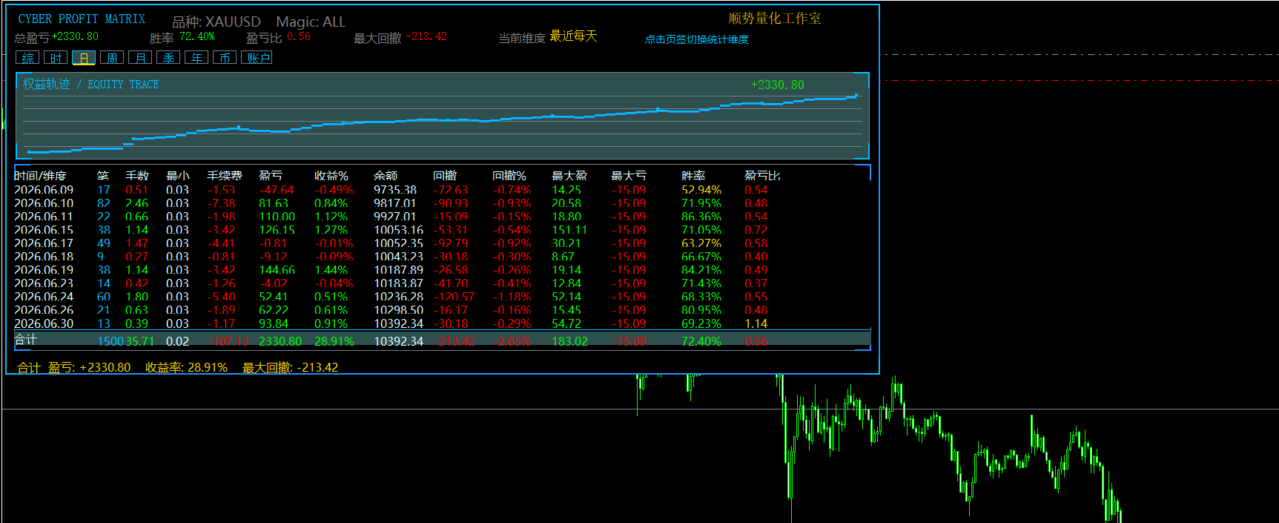The image size is (1279, 523).
Task: Click drawdown -120.57 in 2026.06.24 row
Action: 454,297
